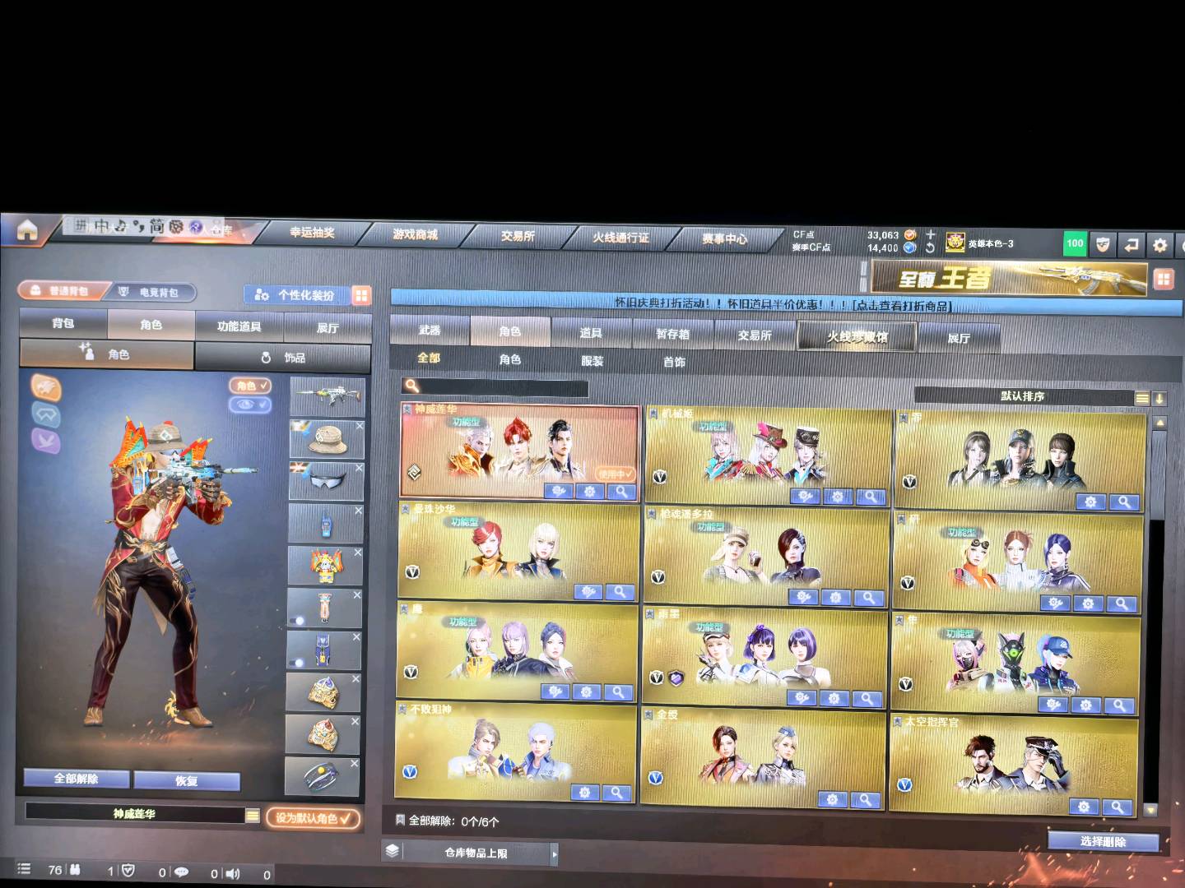Switch to 电竞背包 backpack toggle
Screen dimensions: 1185x888
[152, 292]
